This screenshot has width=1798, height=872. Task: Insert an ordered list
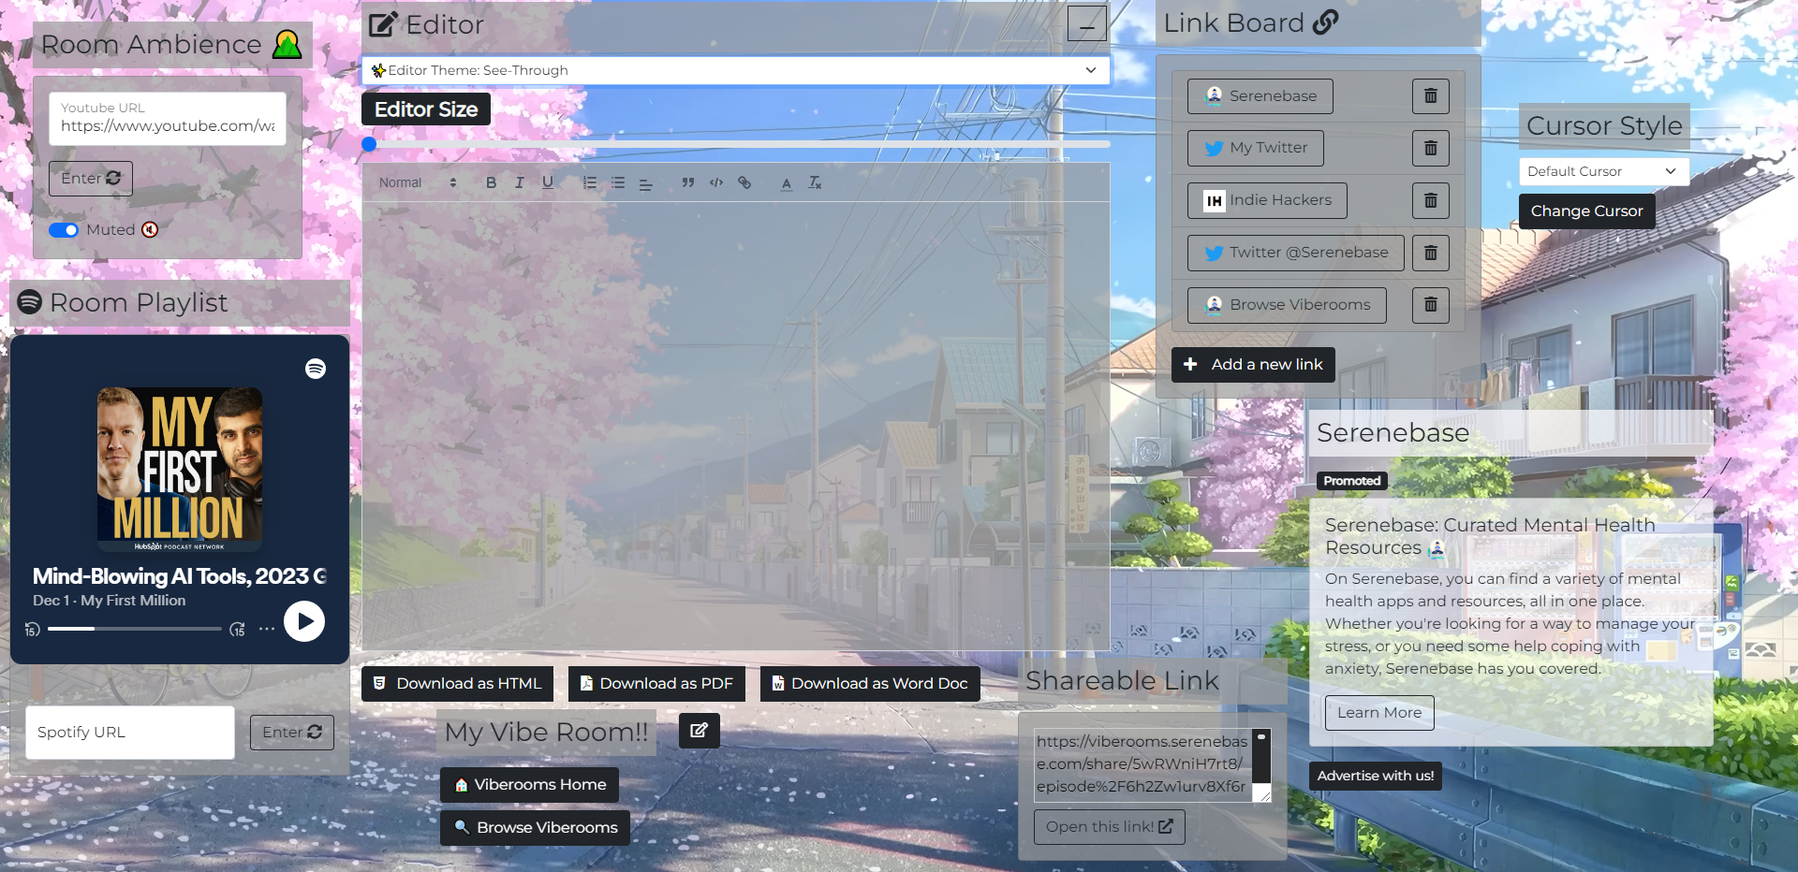(x=589, y=182)
